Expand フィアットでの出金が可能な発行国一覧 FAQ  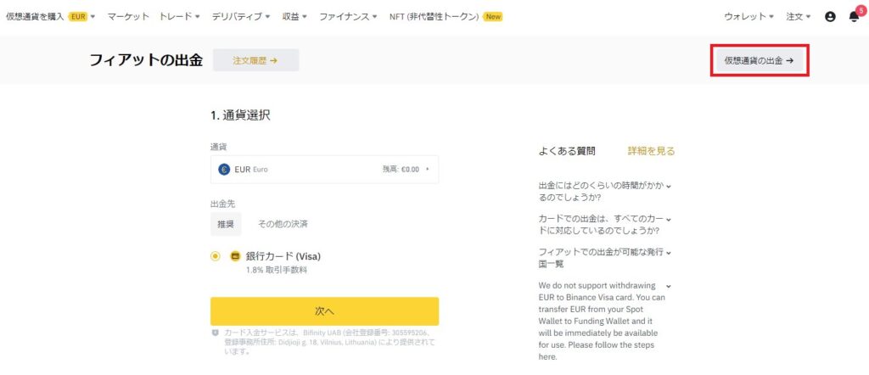click(x=604, y=258)
